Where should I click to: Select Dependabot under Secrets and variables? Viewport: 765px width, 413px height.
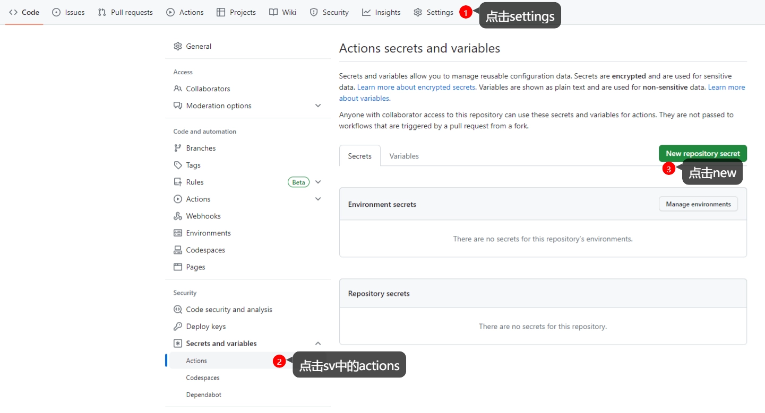pos(203,394)
